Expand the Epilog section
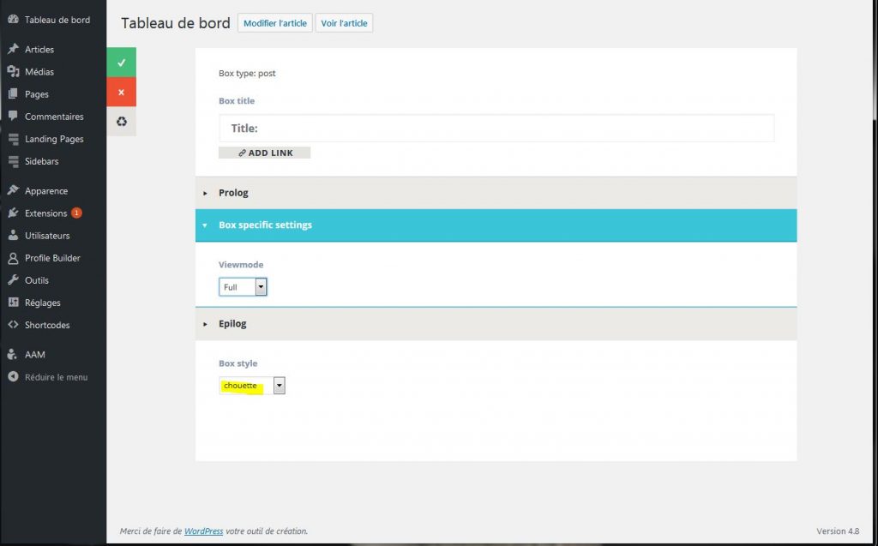Image resolution: width=878 pixels, height=546 pixels. tap(496, 324)
